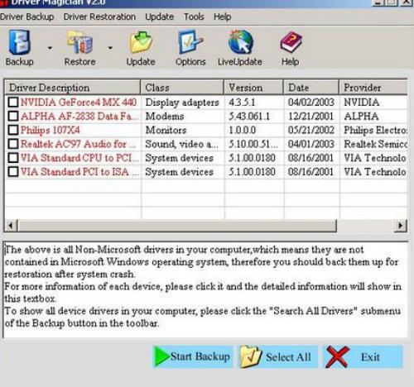Click the ALPHA provider cell
Viewport: 414px width, 387px height.
point(361,117)
